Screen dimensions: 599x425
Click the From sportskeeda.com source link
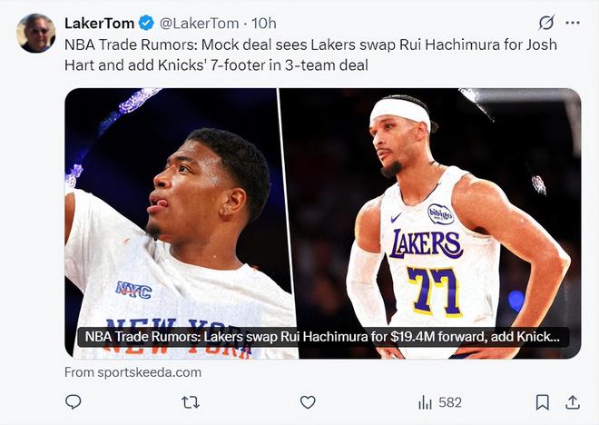pos(133,372)
